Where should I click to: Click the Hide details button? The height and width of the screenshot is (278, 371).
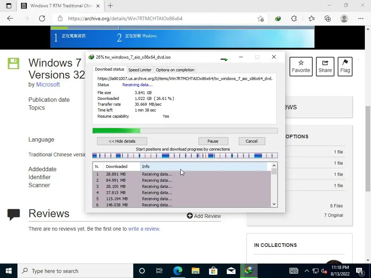pyautogui.click(x=122, y=141)
